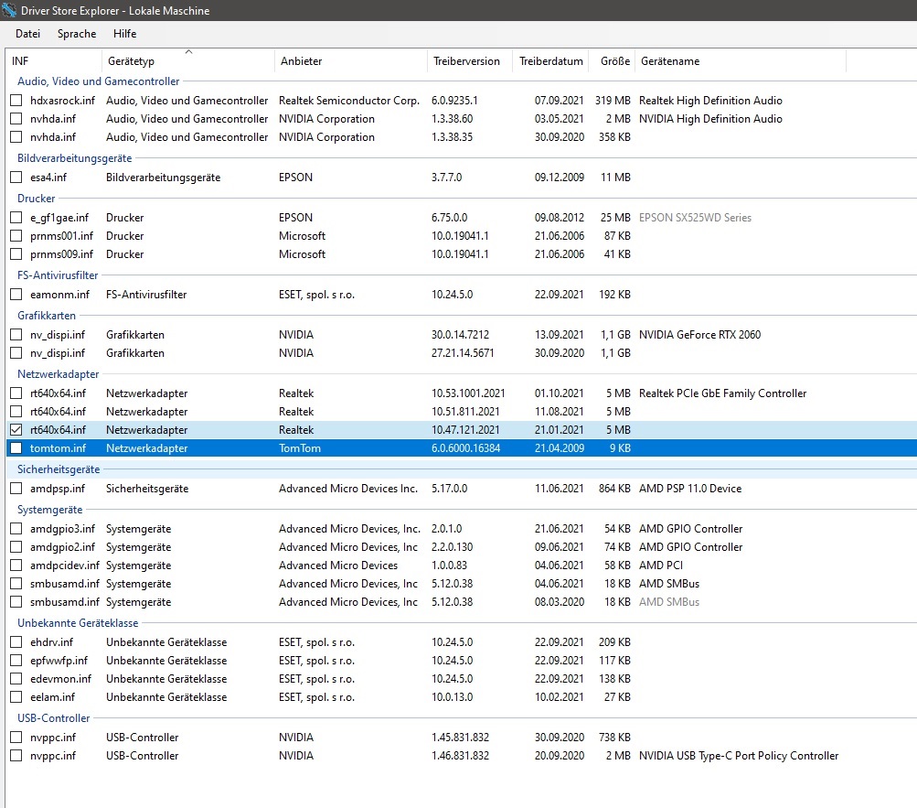Open the Datei menu
Viewport: 917px width, 808px height.
click(28, 33)
